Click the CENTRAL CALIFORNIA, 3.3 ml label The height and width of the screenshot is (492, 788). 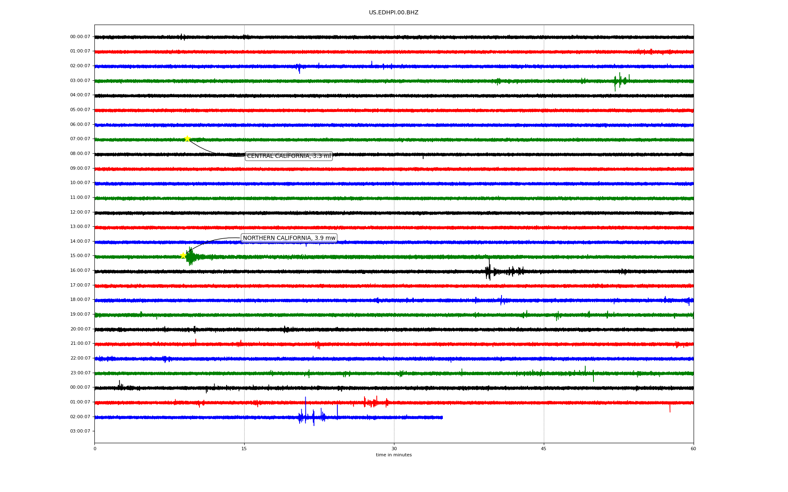tap(289, 156)
